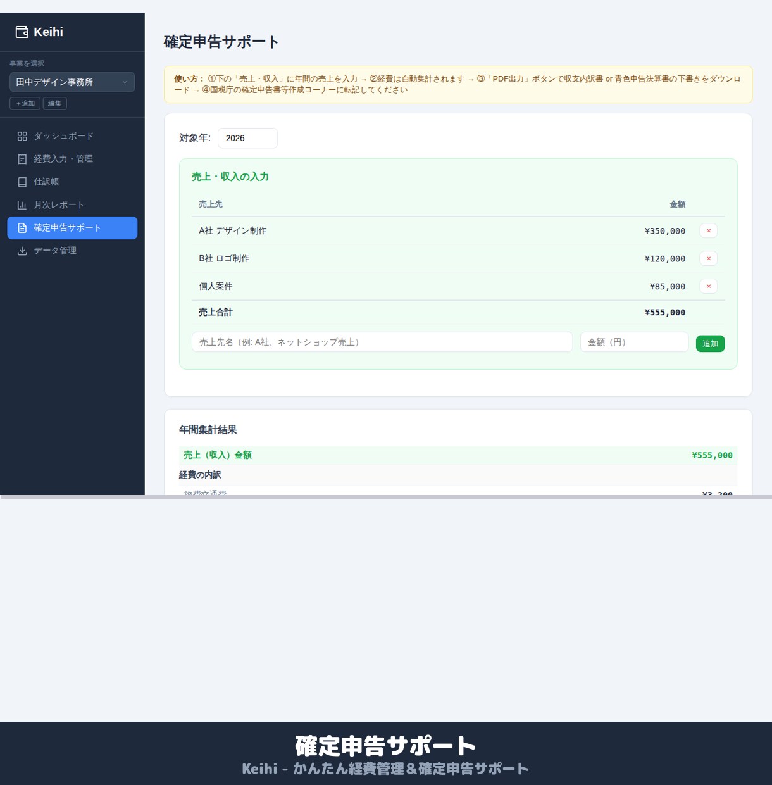The image size is (772, 785).
Task: Click the 売上合計 ¥555,000 total value
Action: [665, 312]
